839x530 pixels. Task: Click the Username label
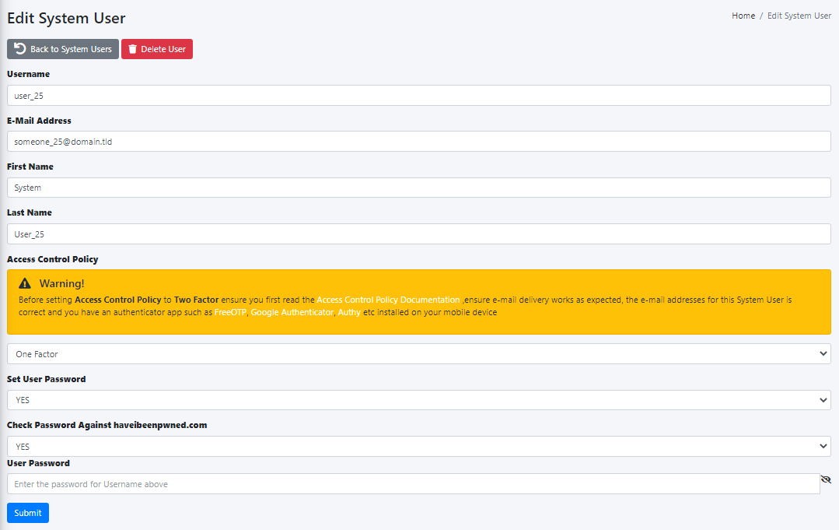28,74
